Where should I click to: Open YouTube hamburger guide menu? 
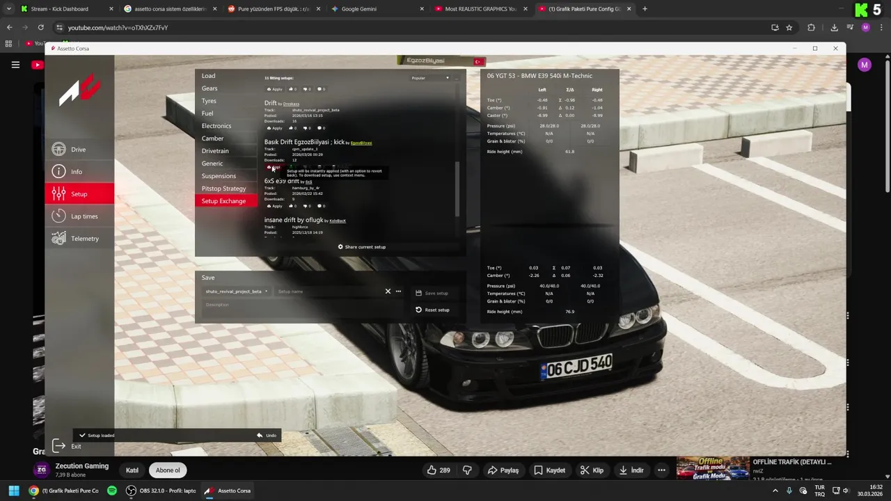tap(15, 65)
